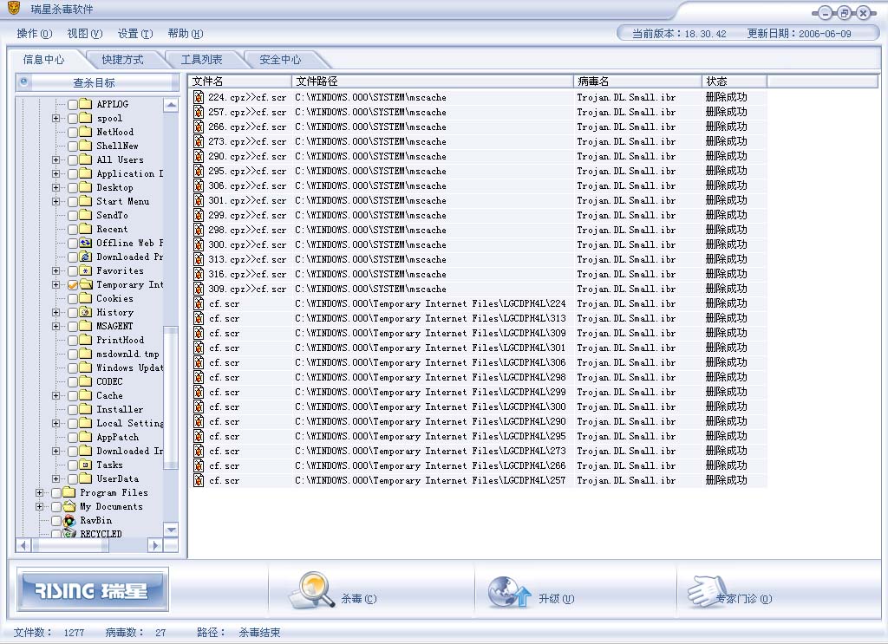Click the Program Files folder icon

[x=69, y=492]
